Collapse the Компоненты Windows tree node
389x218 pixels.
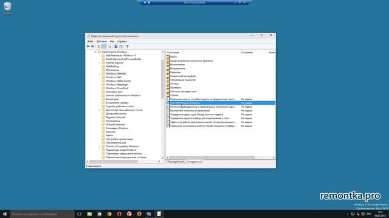[95, 52]
